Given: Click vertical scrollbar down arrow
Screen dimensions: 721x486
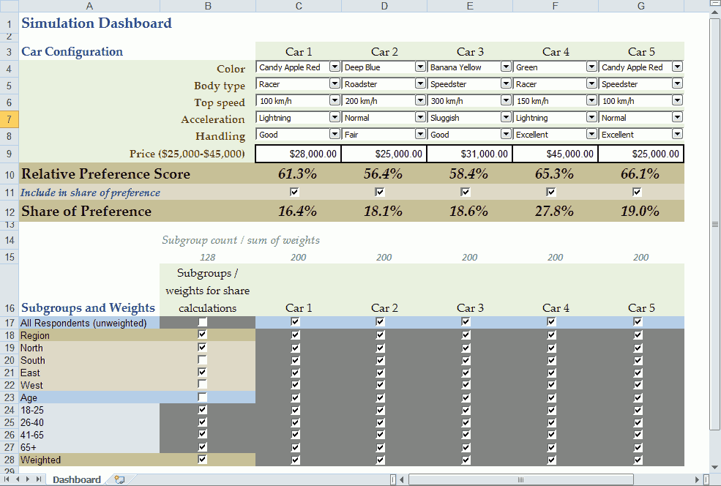Looking at the screenshot, I should click(x=714, y=468).
